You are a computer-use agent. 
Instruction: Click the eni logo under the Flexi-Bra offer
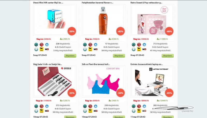90,111
